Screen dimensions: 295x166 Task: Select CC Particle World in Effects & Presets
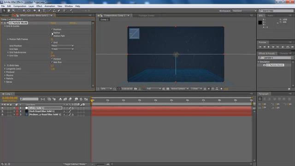(x=275, y=65)
